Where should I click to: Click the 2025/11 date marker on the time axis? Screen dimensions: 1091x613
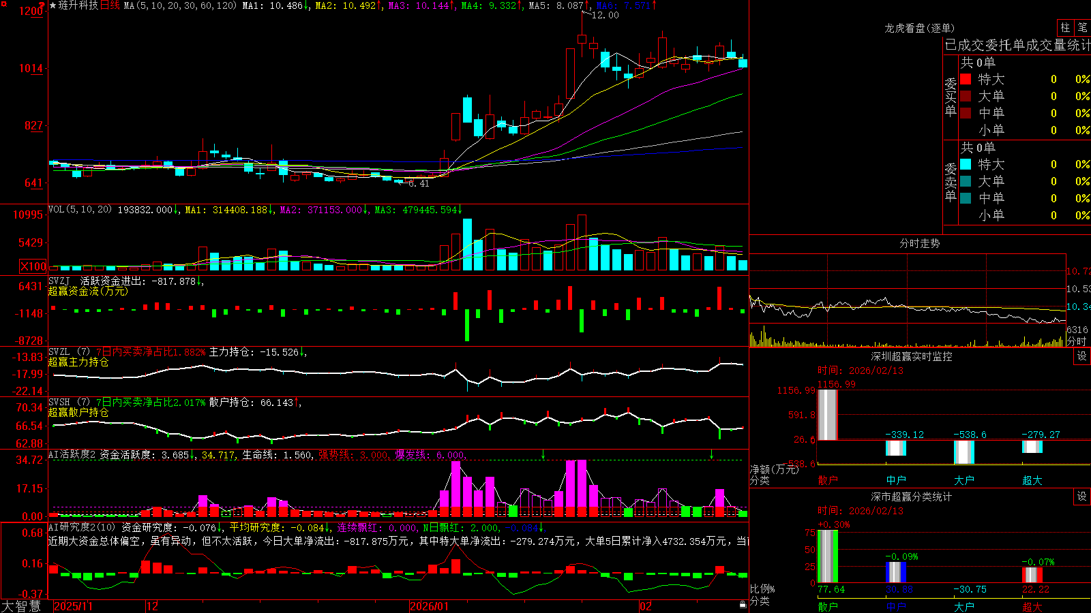(x=73, y=606)
